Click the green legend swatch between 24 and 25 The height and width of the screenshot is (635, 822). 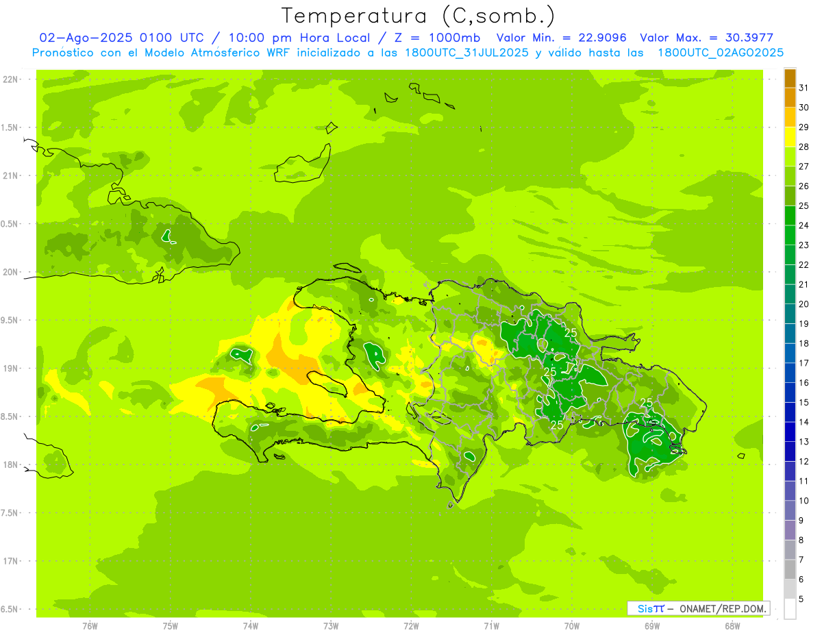point(790,216)
